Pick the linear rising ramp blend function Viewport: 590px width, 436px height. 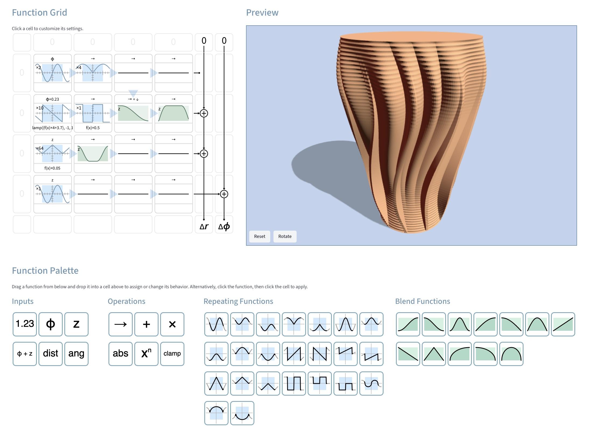563,324
